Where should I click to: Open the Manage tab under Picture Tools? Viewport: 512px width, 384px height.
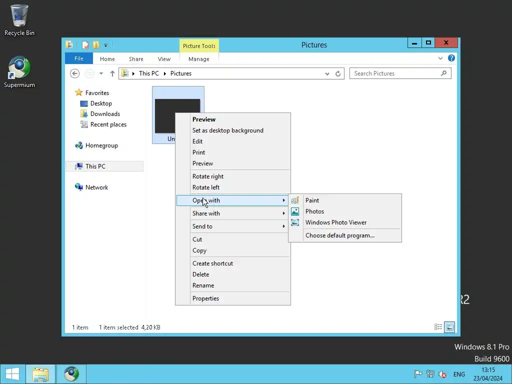point(199,59)
